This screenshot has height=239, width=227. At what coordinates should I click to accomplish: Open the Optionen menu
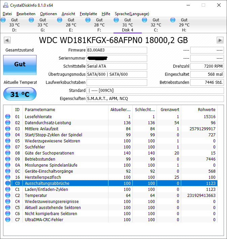[48, 14]
